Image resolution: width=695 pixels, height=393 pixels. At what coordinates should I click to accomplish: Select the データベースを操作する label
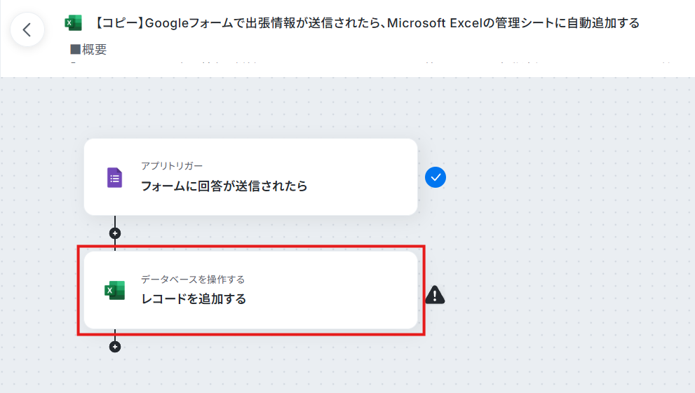coord(193,280)
